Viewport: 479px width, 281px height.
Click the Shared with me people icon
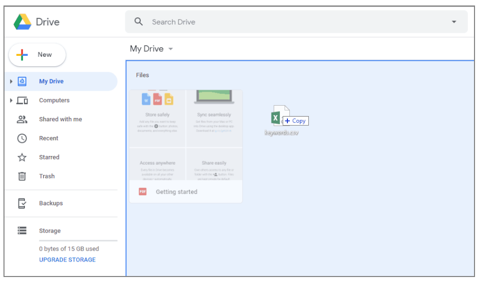pyautogui.click(x=22, y=119)
